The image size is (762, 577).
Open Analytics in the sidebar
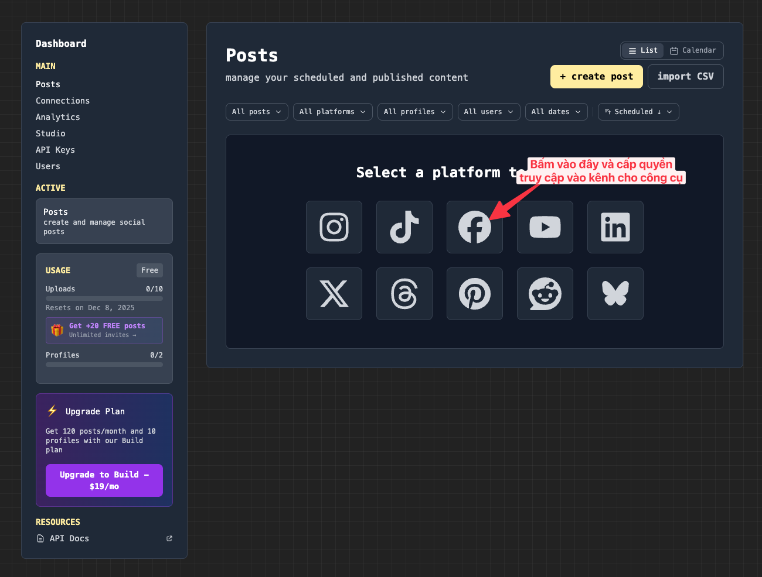click(x=58, y=117)
